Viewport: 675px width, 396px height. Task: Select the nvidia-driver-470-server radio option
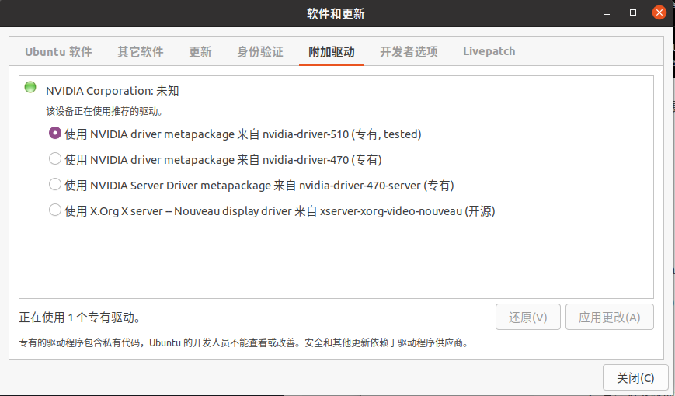(x=54, y=184)
